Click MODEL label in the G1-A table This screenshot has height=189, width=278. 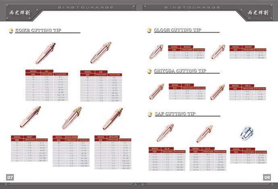point(155,149)
